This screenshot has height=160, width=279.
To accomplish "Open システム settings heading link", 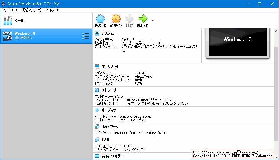I will 108,33.
